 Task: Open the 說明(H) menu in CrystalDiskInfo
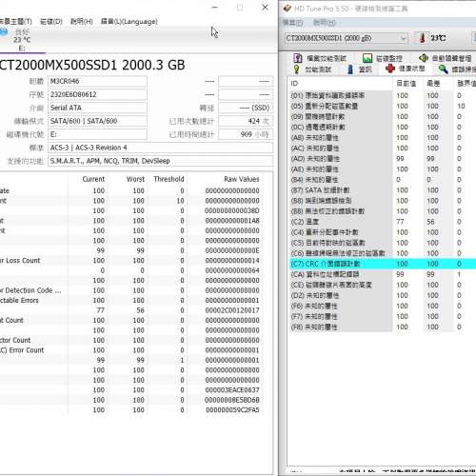(81, 22)
